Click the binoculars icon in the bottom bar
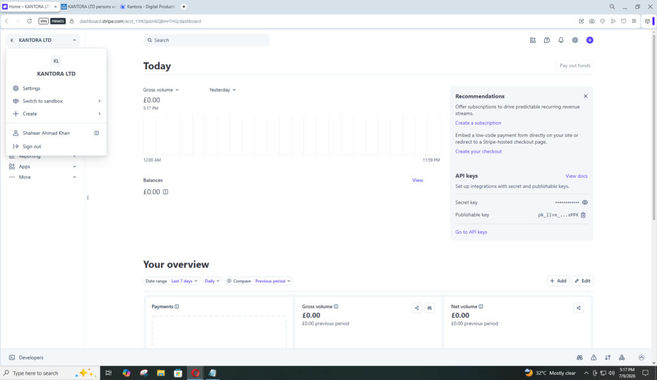This screenshot has height=380, width=657. 579,358
